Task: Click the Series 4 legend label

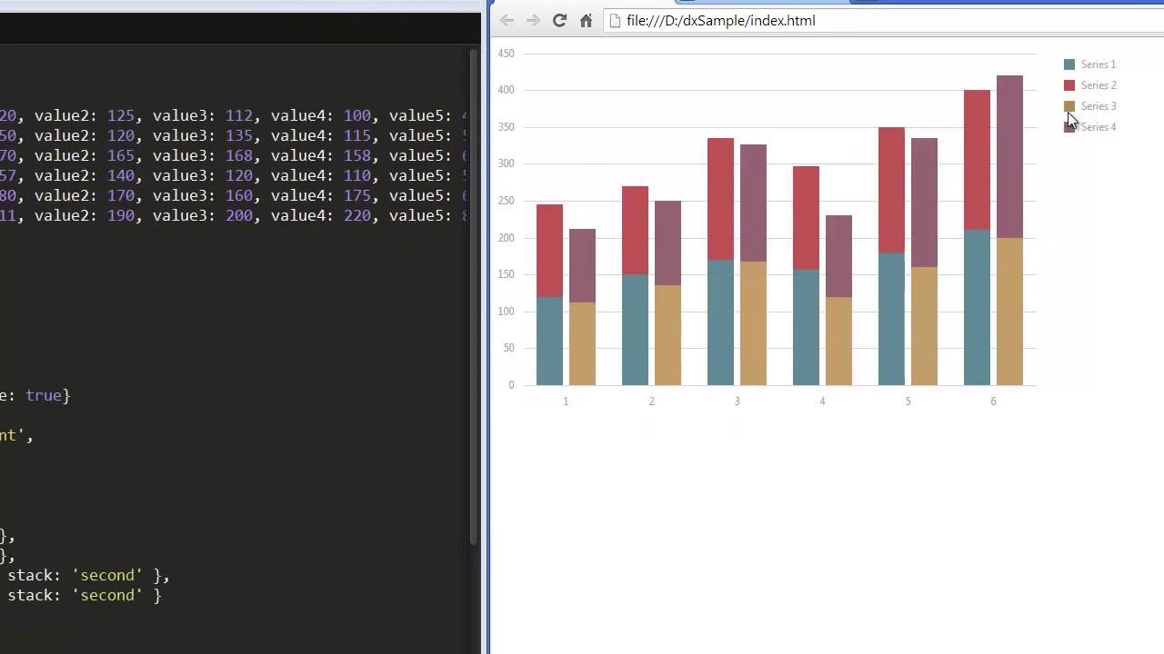Action: tap(1099, 127)
